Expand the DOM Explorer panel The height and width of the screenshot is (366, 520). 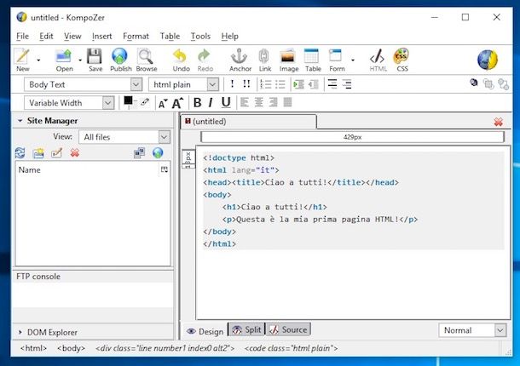(x=20, y=332)
